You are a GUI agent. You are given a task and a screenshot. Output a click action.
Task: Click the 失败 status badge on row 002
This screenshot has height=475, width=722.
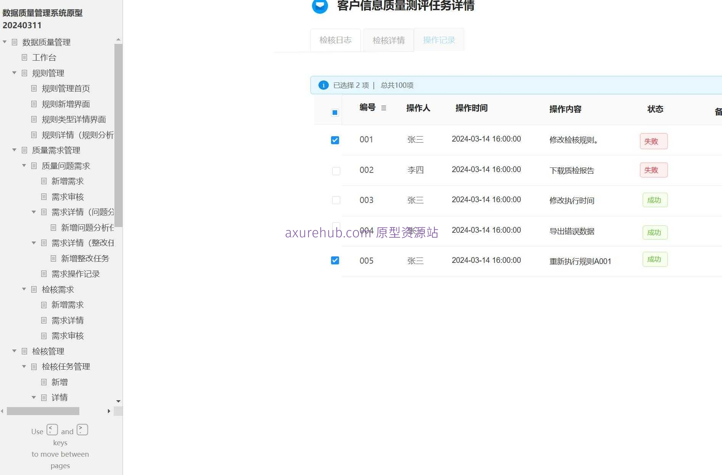click(x=653, y=170)
